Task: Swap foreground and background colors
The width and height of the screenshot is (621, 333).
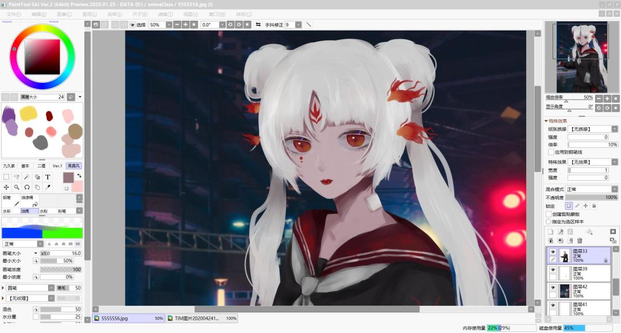Action: point(79,175)
